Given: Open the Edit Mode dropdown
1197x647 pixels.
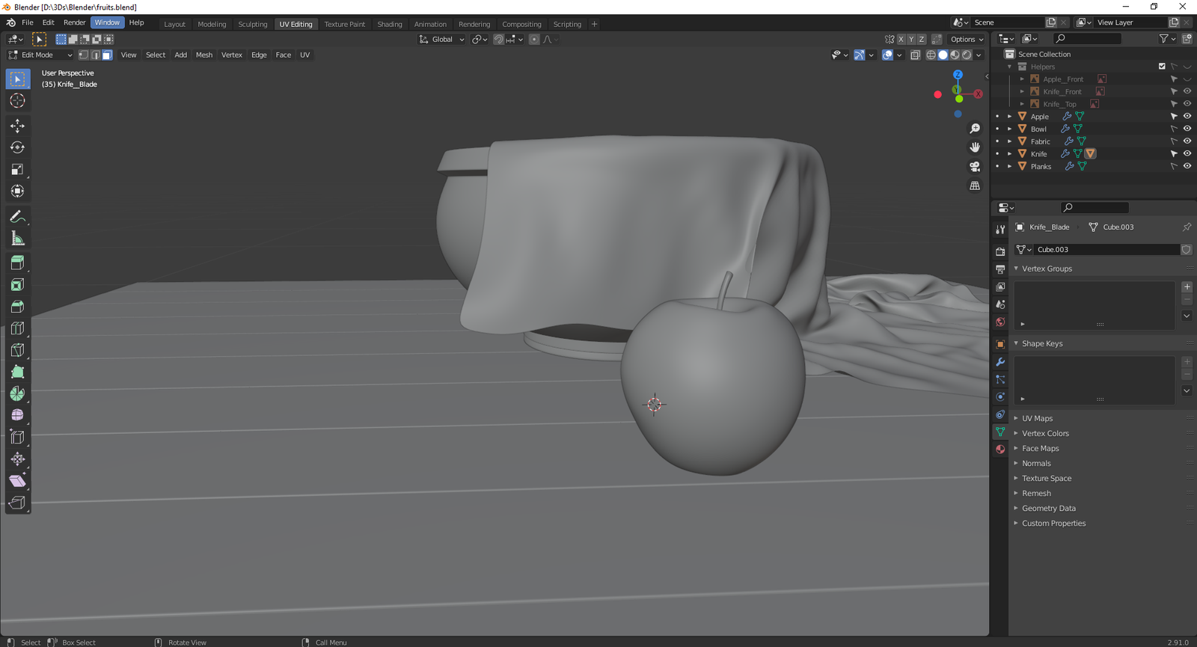Looking at the screenshot, I should click(40, 55).
